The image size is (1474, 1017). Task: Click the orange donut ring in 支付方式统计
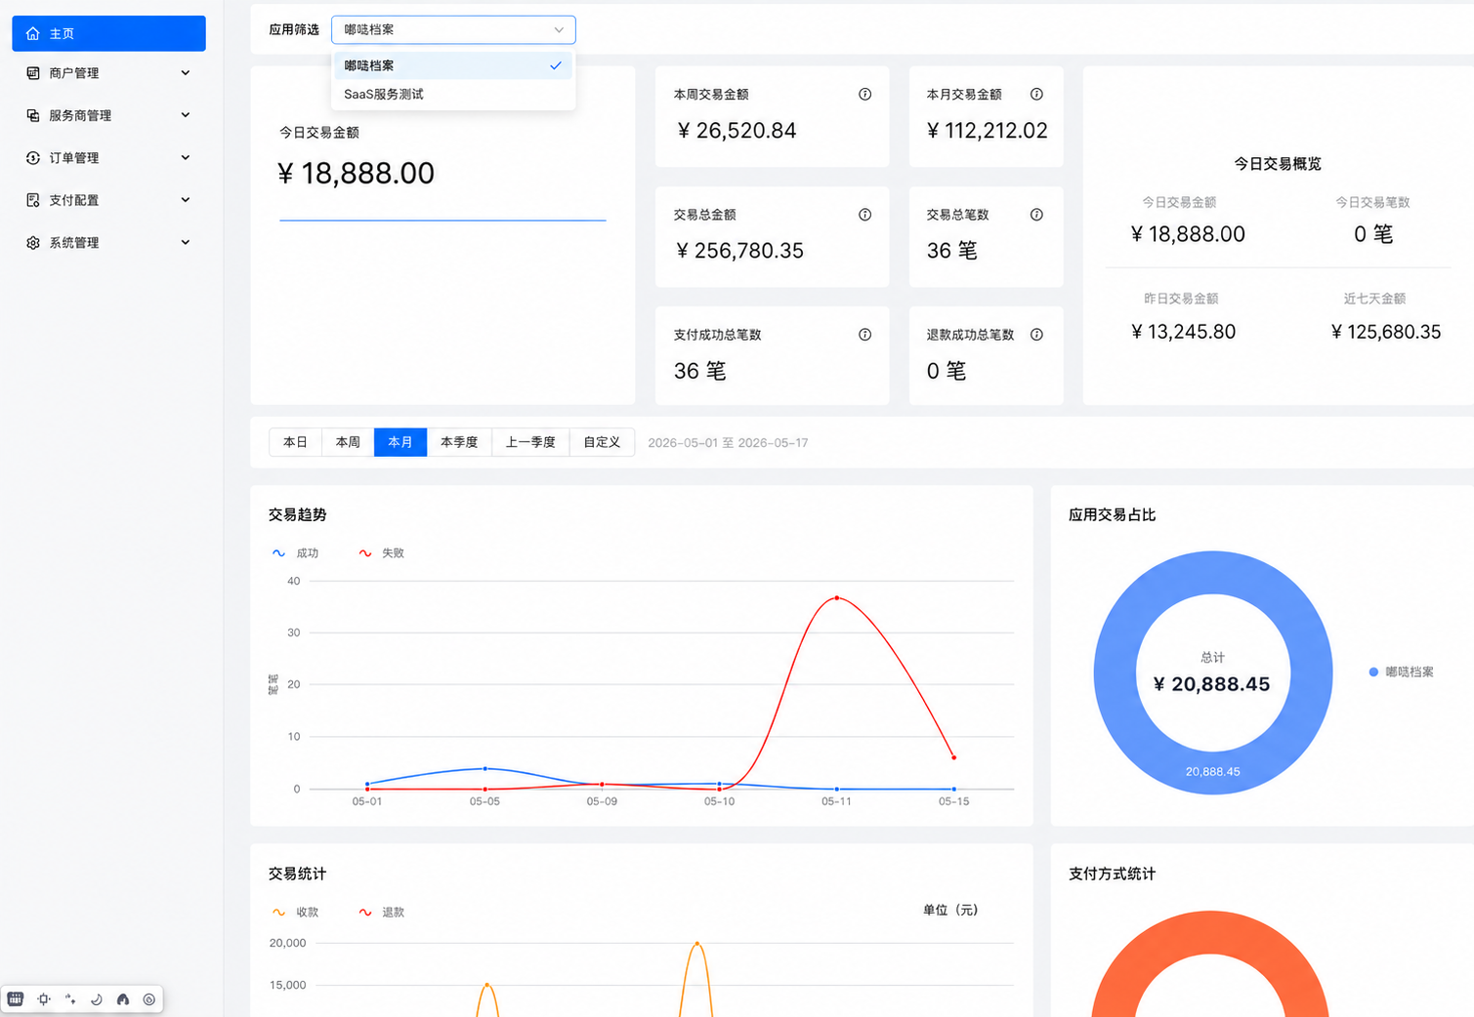(1211, 932)
